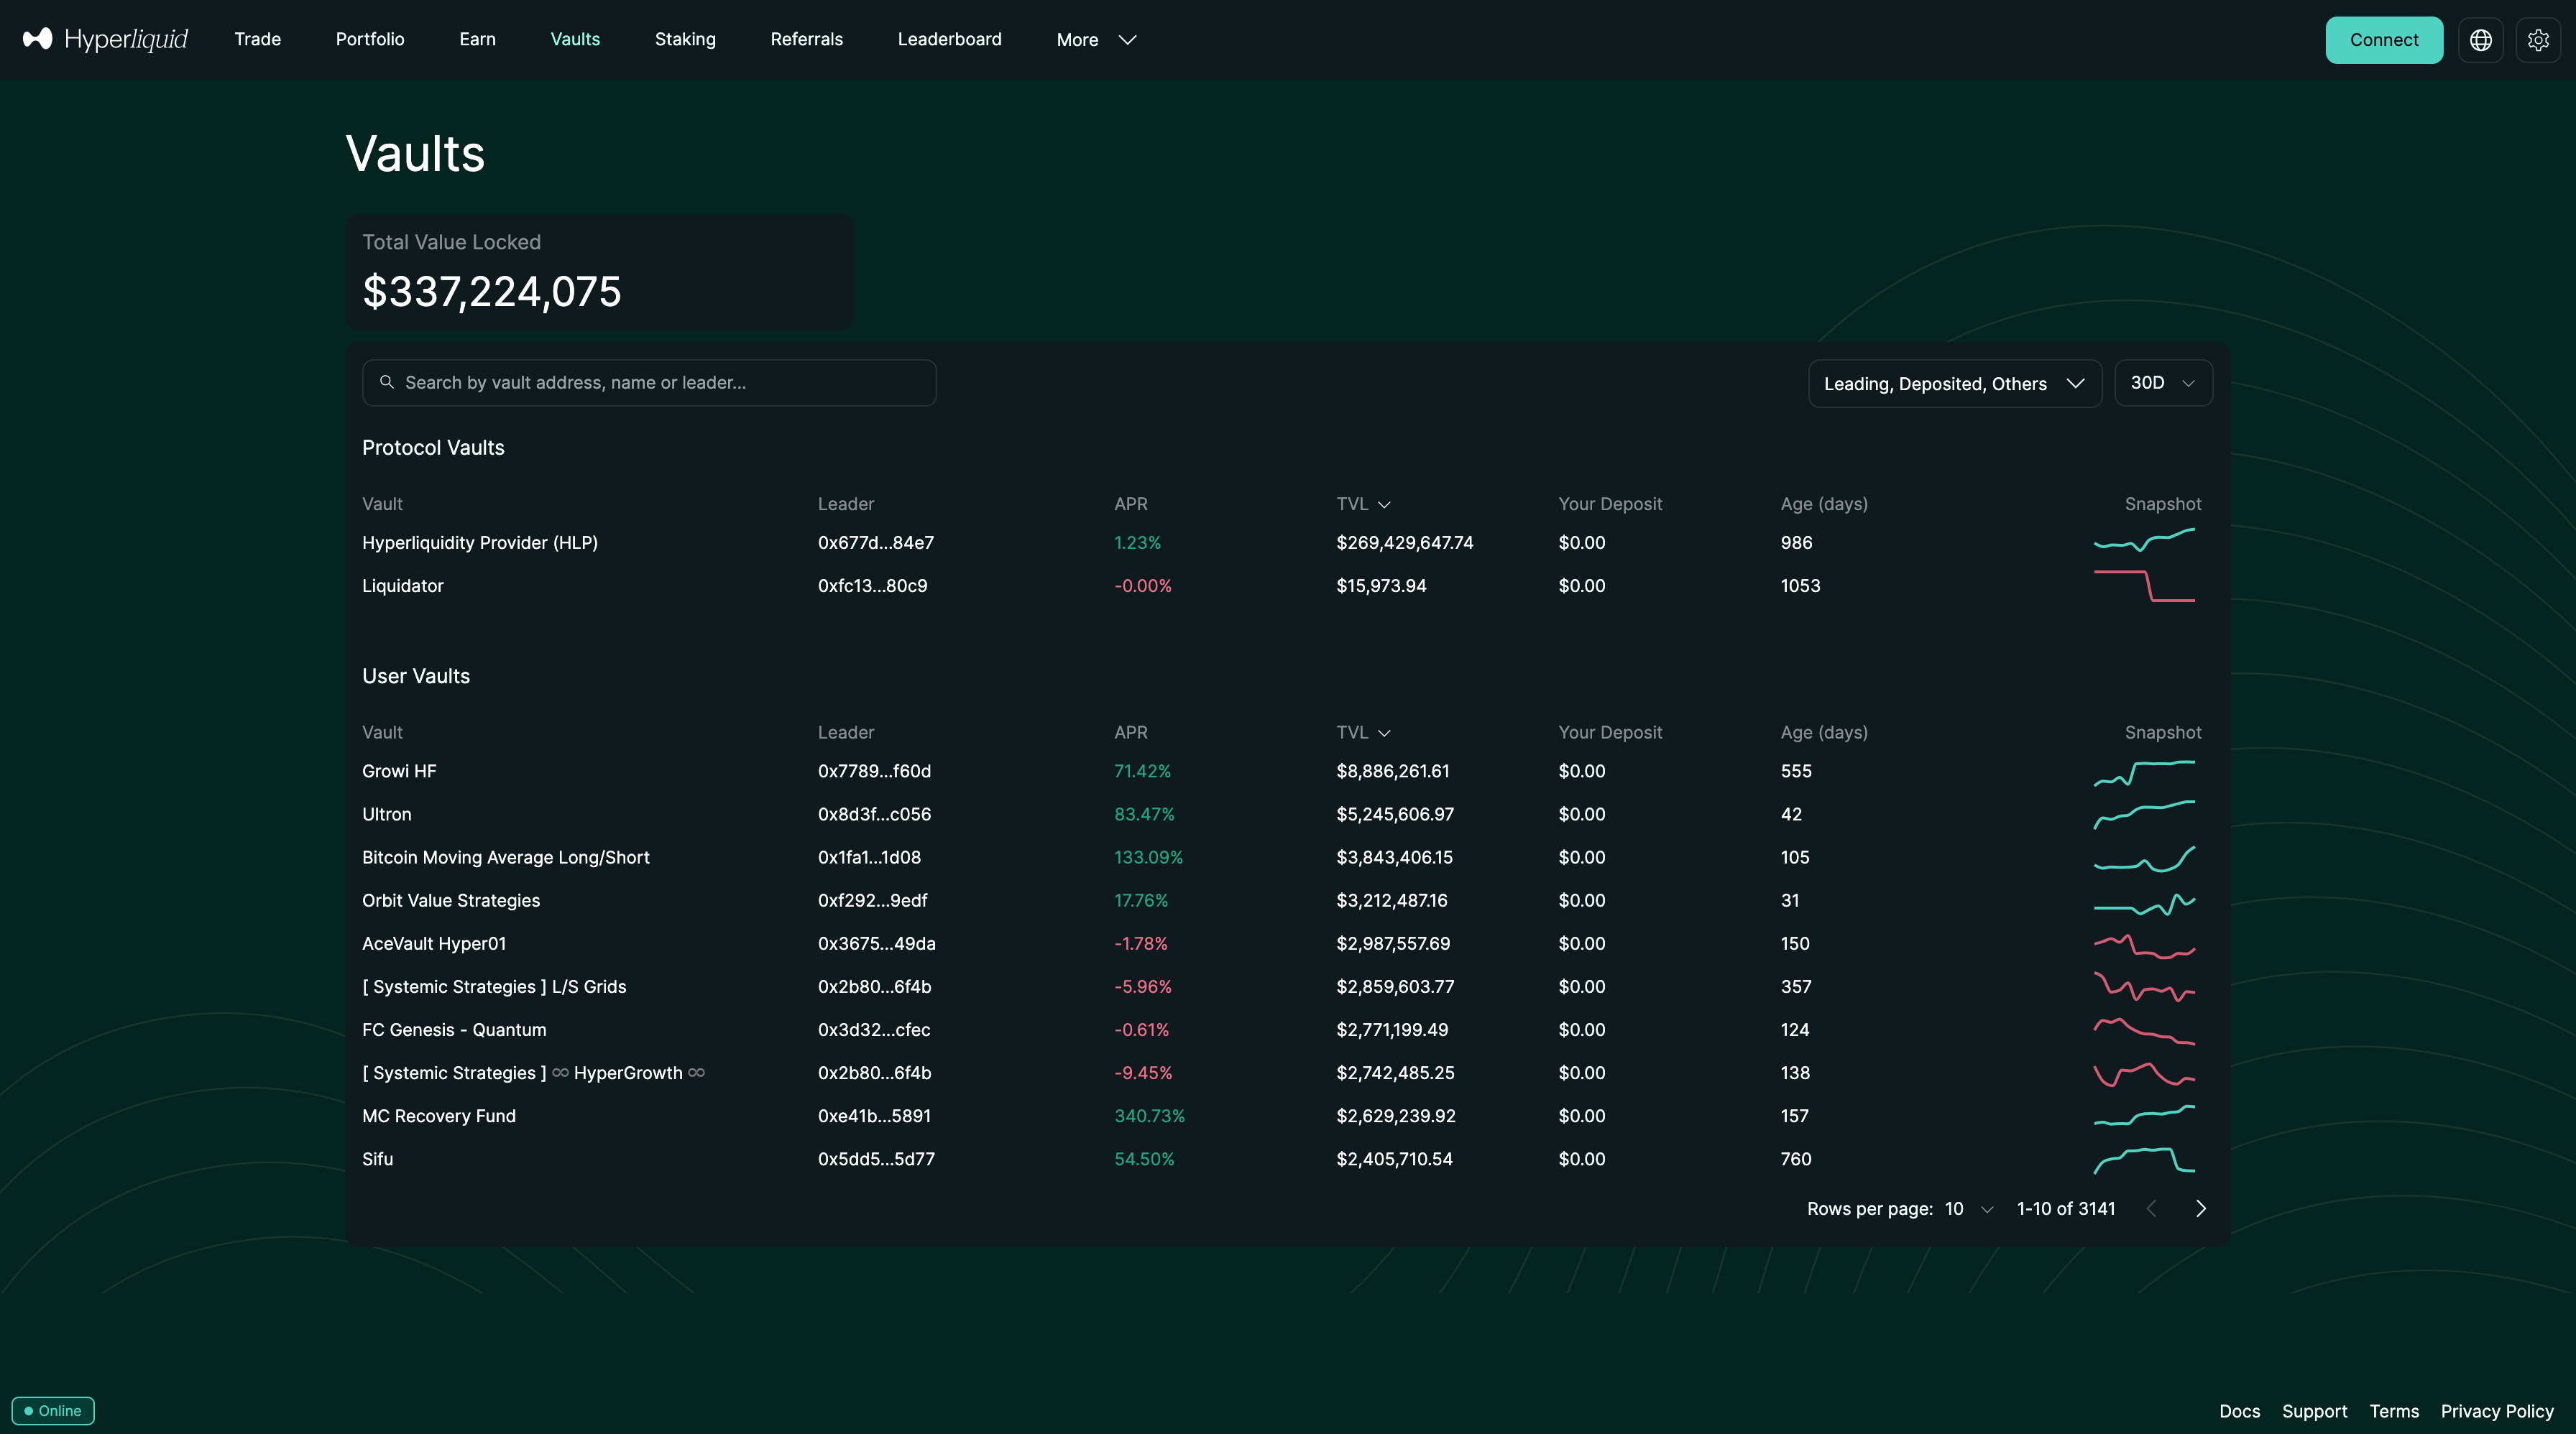
Task: Sort User Vaults by TVL arrow
Action: (x=1384, y=734)
